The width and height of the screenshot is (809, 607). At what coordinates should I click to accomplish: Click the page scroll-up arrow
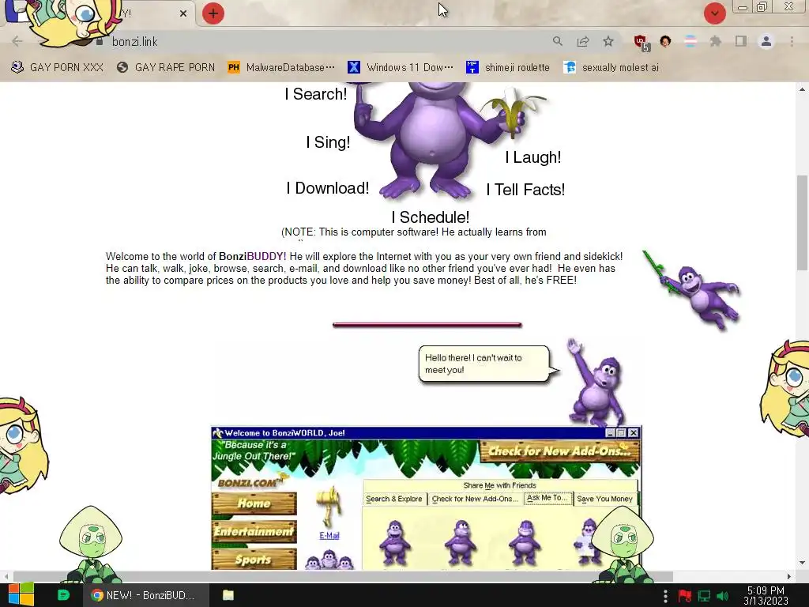pyautogui.click(x=803, y=89)
